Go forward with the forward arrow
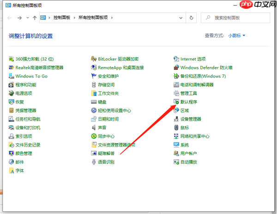The height and width of the screenshot is (214, 277). [19, 18]
